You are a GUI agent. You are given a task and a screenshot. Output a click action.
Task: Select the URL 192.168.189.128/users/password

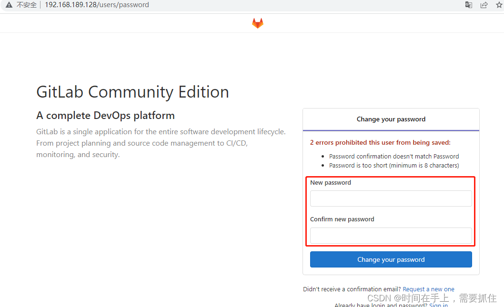coord(97,5)
